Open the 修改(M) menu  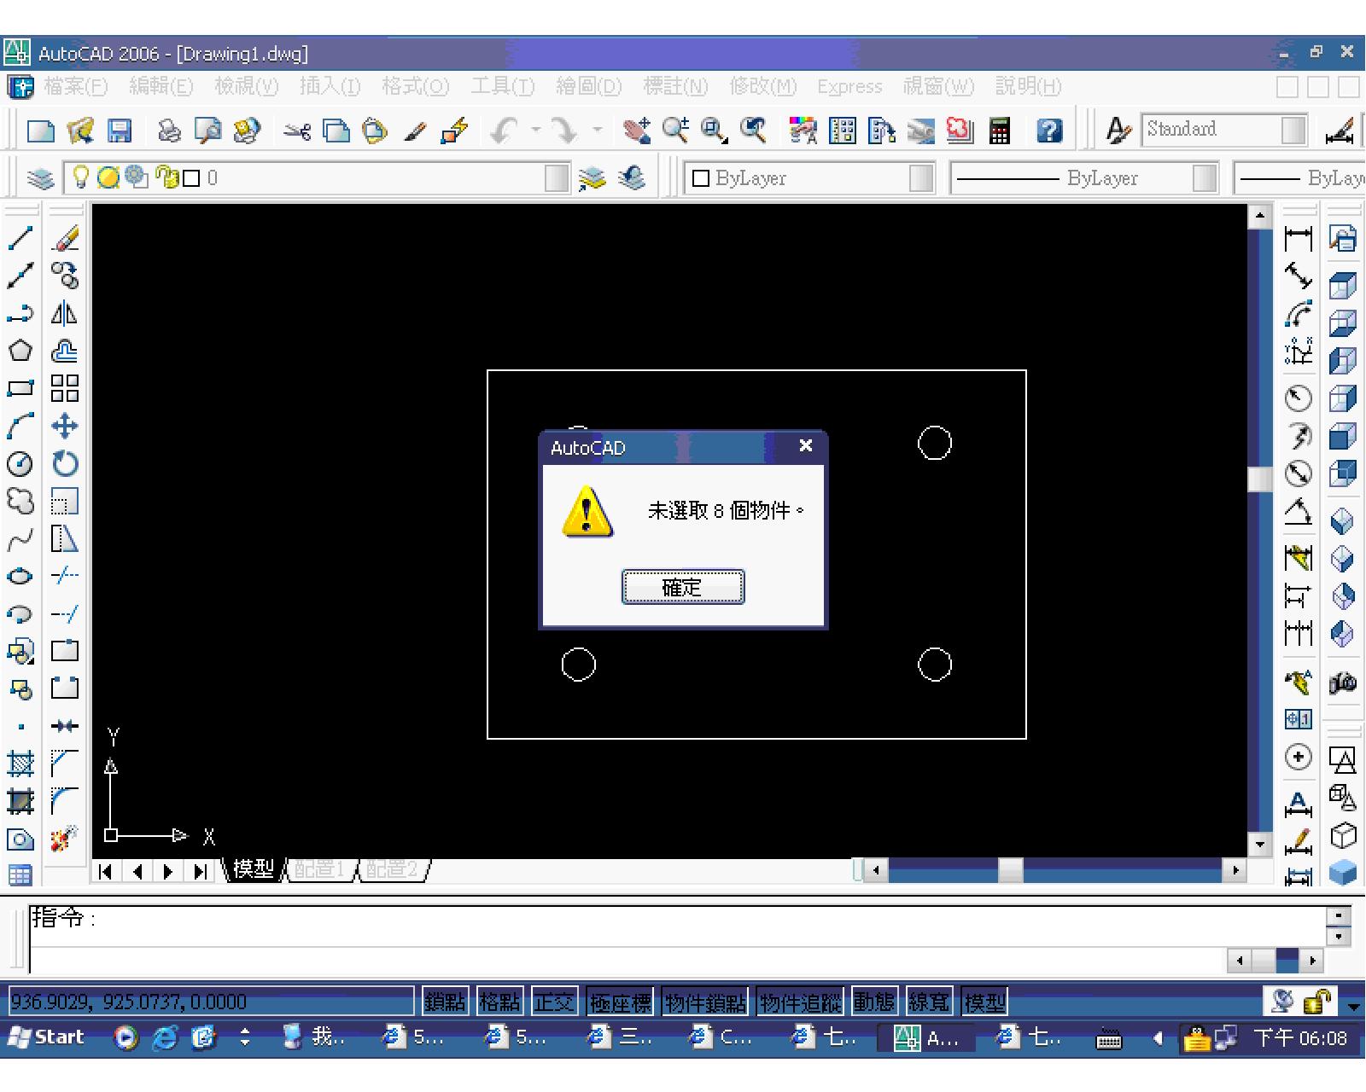tap(762, 86)
